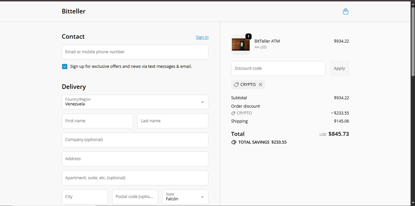Image resolution: width=415 pixels, height=206 pixels.
Task: Click the TOTAL SAVINGS $233.55 text
Action: [262, 142]
